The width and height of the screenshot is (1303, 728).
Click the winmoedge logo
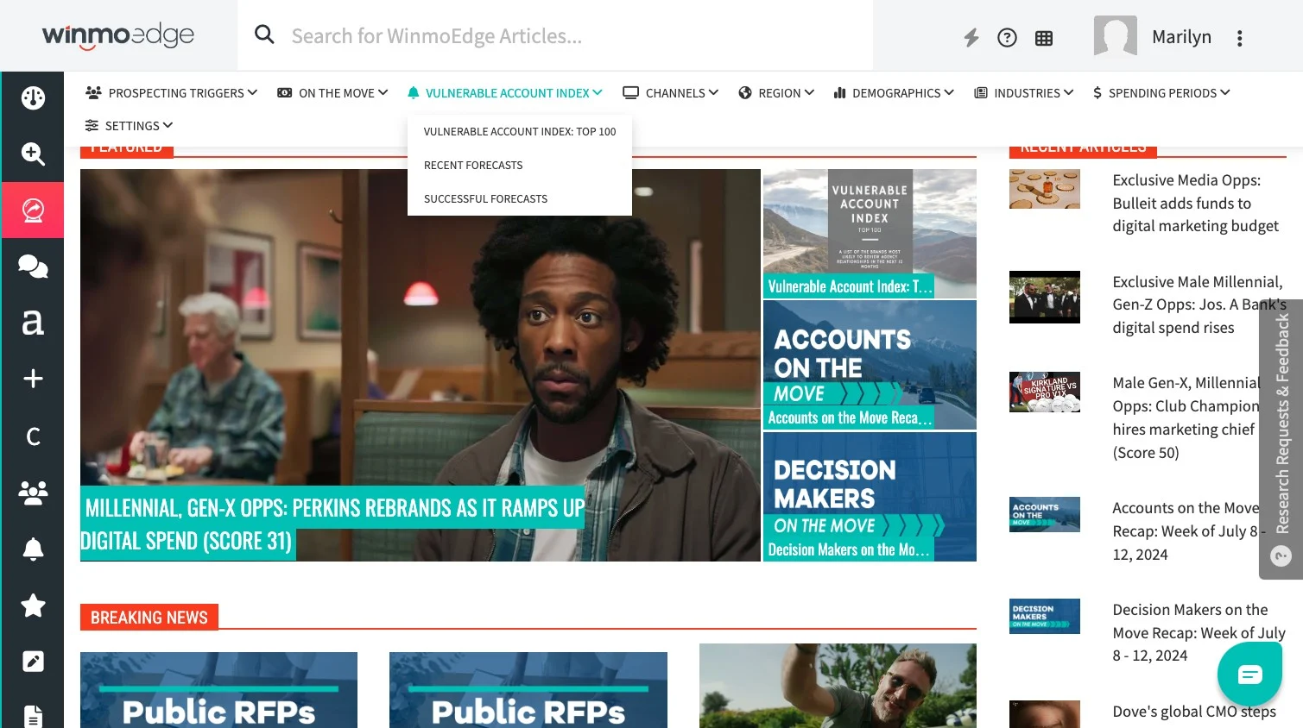click(x=118, y=35)
